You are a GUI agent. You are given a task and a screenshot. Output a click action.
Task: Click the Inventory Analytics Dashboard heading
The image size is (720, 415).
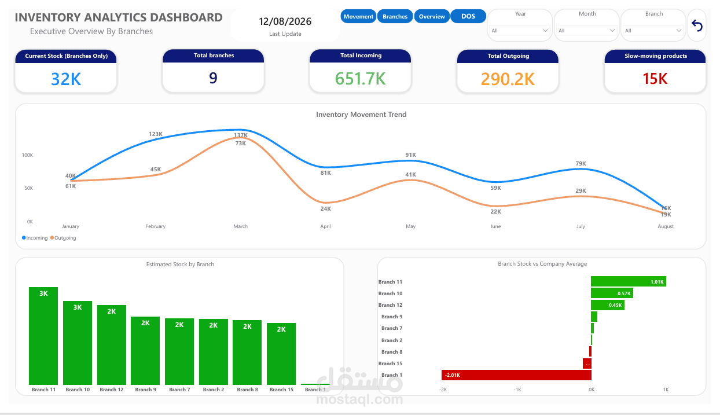[119, 17]
